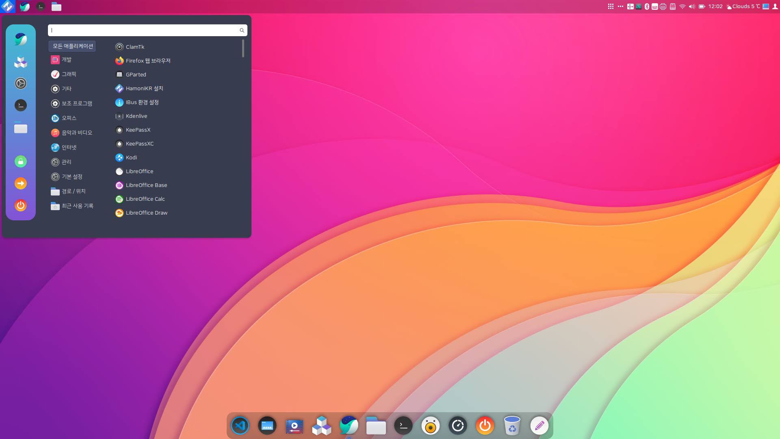Click green lock screen icon in menu sidebar

(21, 161)
